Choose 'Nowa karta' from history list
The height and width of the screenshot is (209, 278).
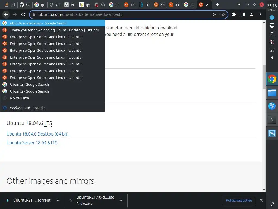(x=53, y=98)
